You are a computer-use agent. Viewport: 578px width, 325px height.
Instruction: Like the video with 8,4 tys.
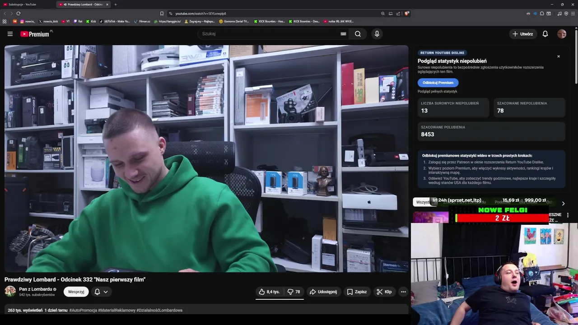pyautogui.click(x=270, y=292)
